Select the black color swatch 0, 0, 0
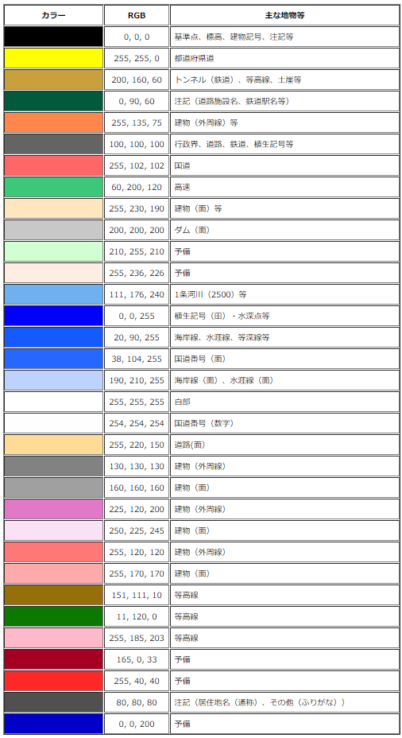This screenshot has width=402, height=738. pyautogui.click(x=53, y=37)
